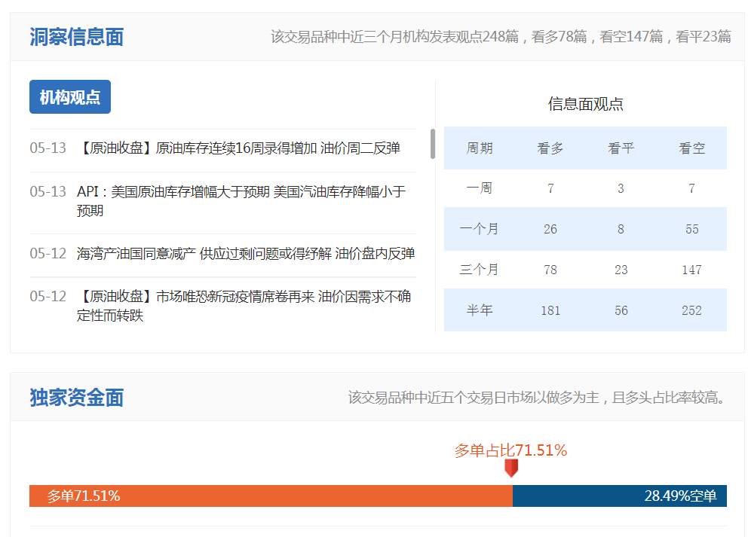748x537 pixels.
Task: Select the 机构观点 tab button
Action: [x=70, y=96]
